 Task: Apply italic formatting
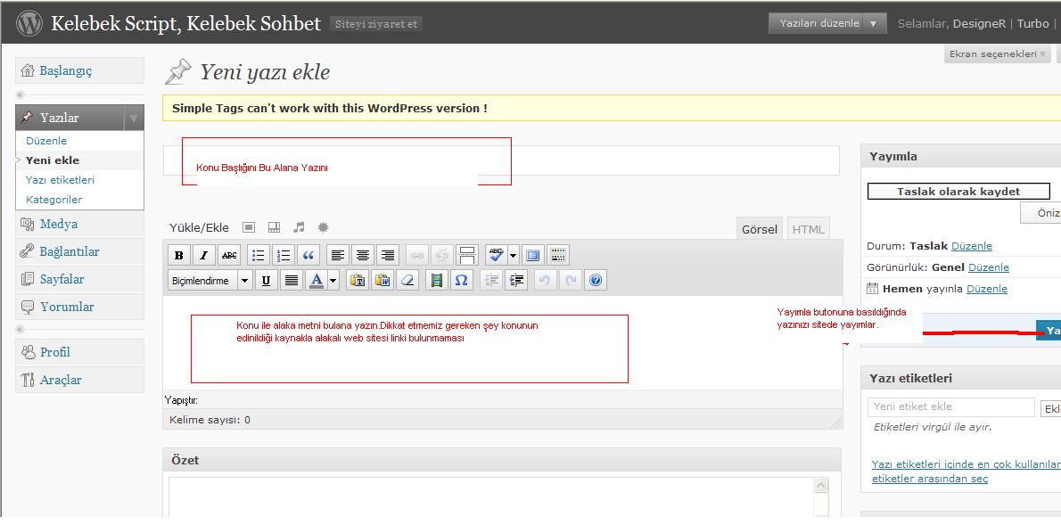pos(203,255)
